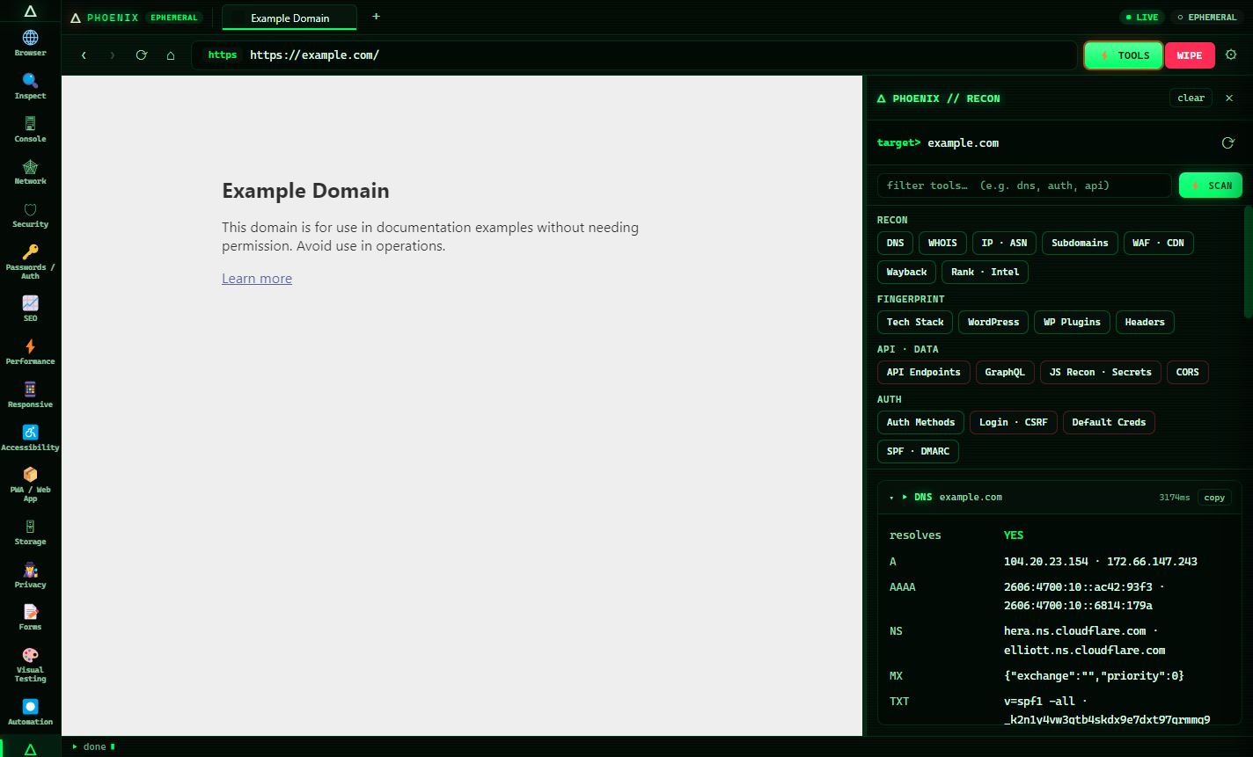Open the Inspect sidebar tool

click(30, 85)
